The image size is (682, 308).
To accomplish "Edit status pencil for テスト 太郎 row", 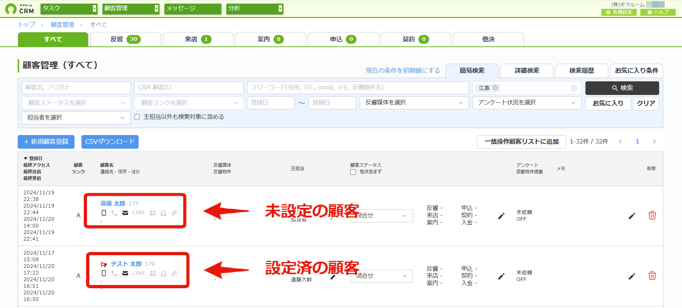I will click(x=501, y=276).
